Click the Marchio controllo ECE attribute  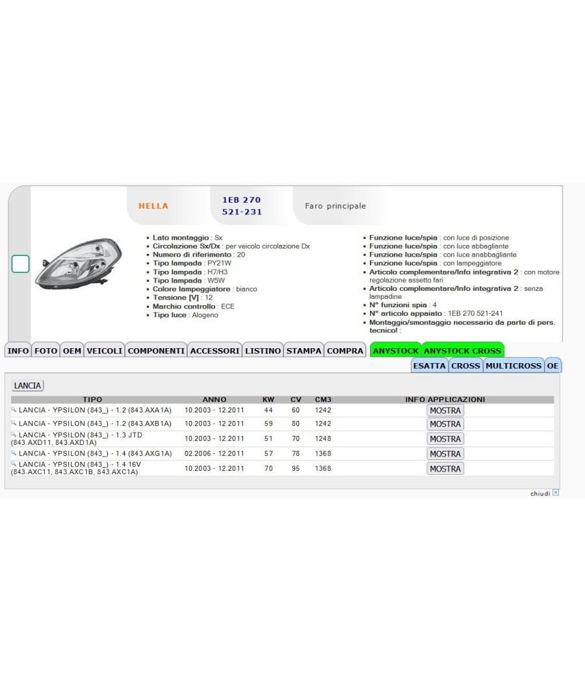pos(193,306)
